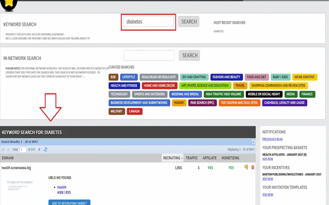Open Health Affiliates - January 2017 basket
The height and width of the screenshot is (205, 329).
click(x=284, y=155)
